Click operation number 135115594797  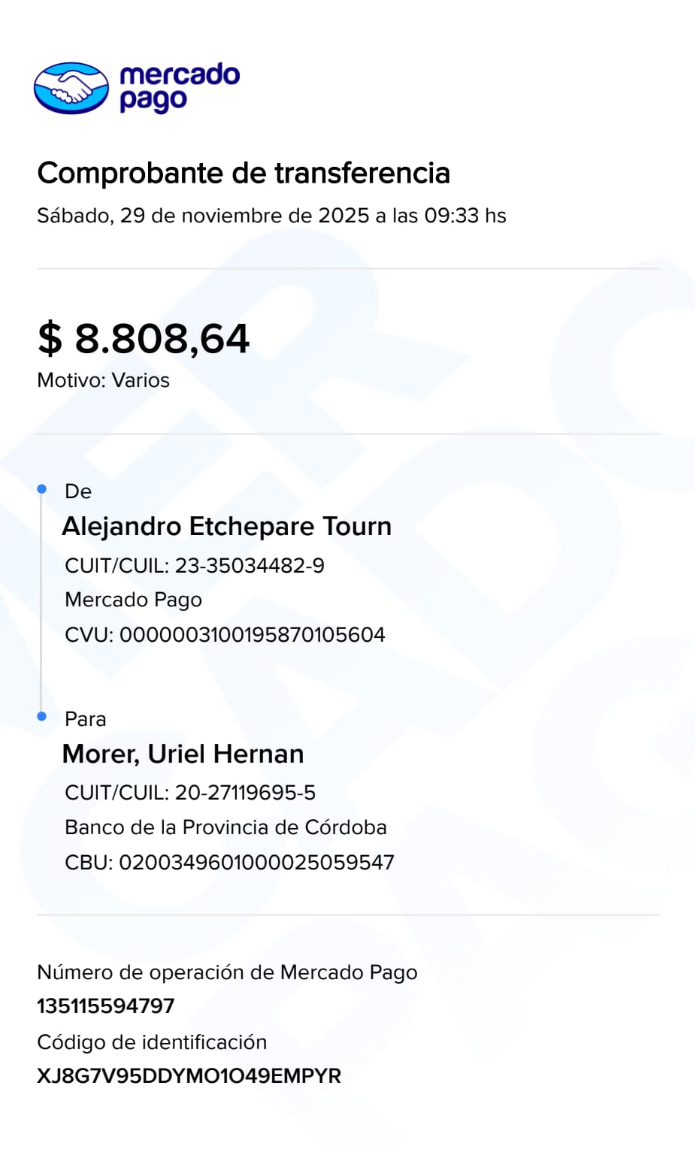click(x=105, y=1005)
